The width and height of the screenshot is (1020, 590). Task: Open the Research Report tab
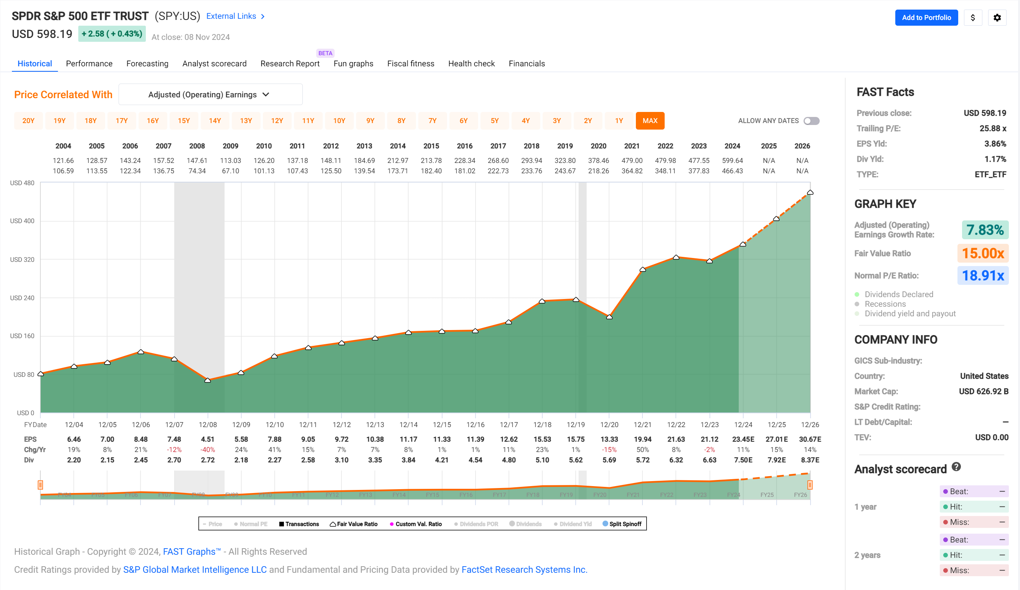pos(290,64)
